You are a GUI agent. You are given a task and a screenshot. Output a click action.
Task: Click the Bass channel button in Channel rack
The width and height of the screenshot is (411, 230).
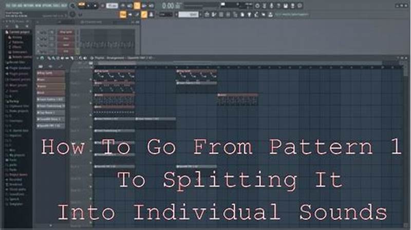[x=66, y=39]
